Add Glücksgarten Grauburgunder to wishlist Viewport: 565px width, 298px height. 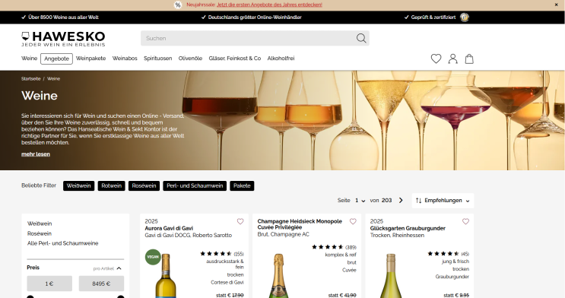click(x=465, y=222)
